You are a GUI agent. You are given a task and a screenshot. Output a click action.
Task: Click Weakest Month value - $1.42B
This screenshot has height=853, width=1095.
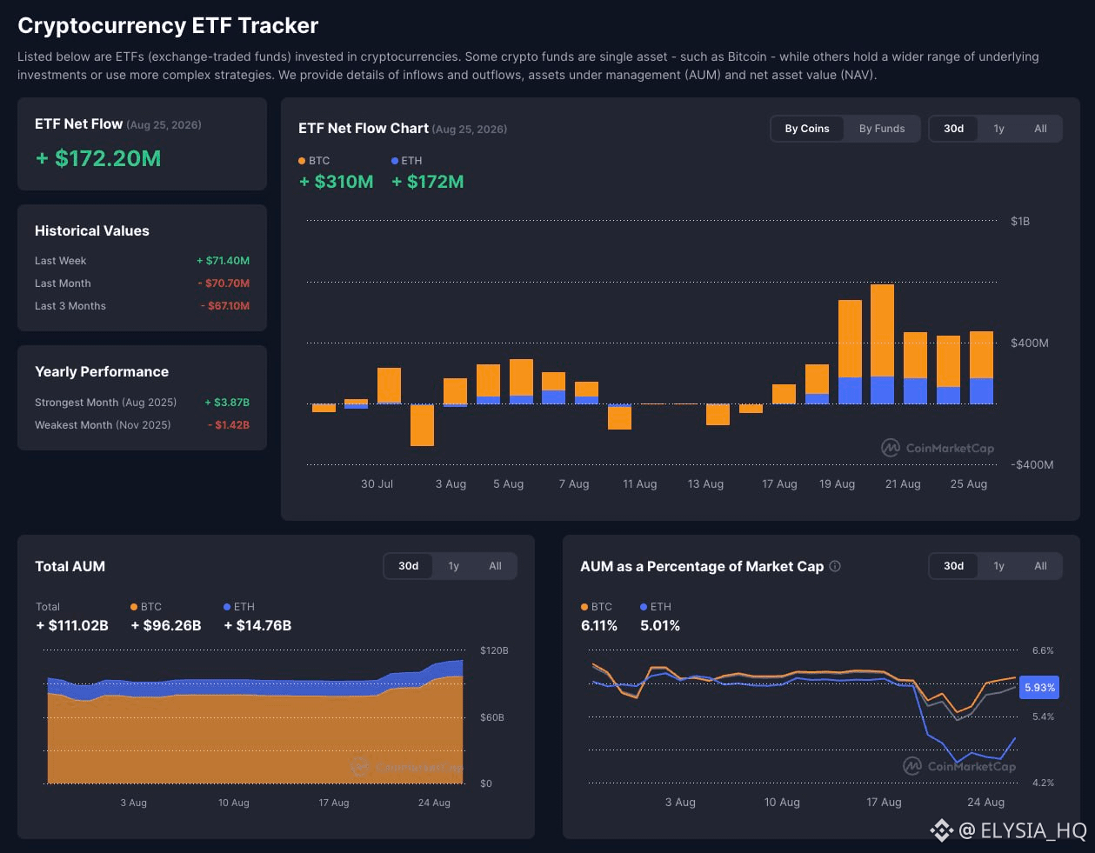tap(228, 425)
